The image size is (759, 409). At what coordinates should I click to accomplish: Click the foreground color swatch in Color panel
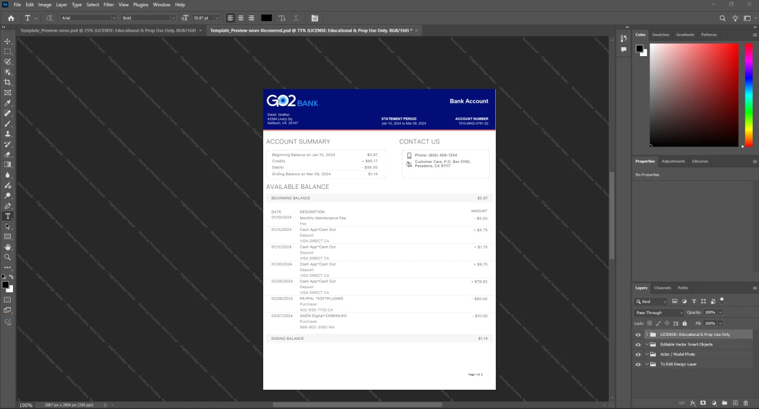click(x=639, y=48)
